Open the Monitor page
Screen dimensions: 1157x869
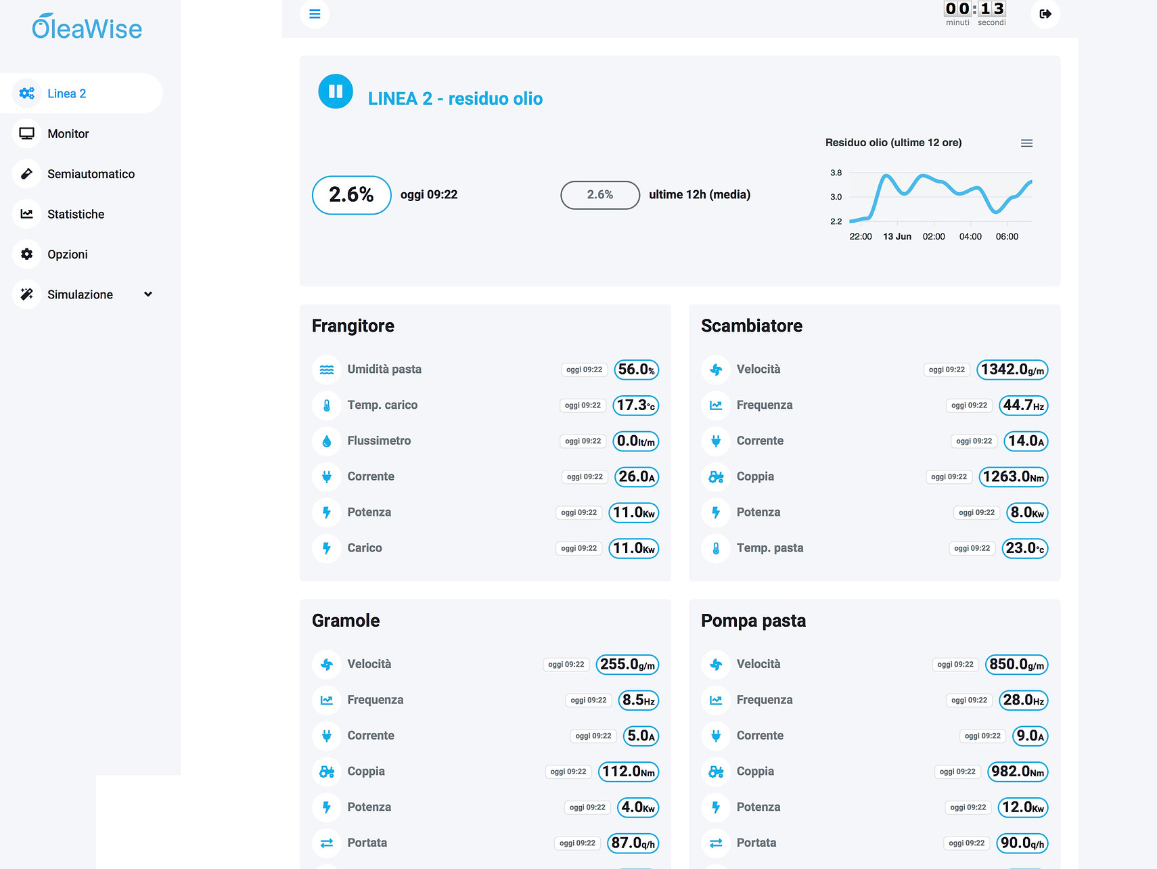point(68,134)
